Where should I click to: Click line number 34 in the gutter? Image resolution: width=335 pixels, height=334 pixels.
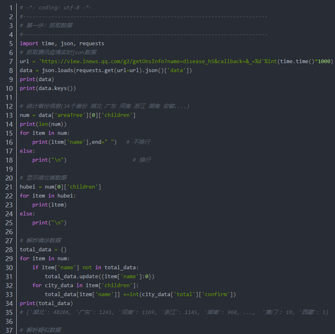pyautogui.click(x=9, y=304)
